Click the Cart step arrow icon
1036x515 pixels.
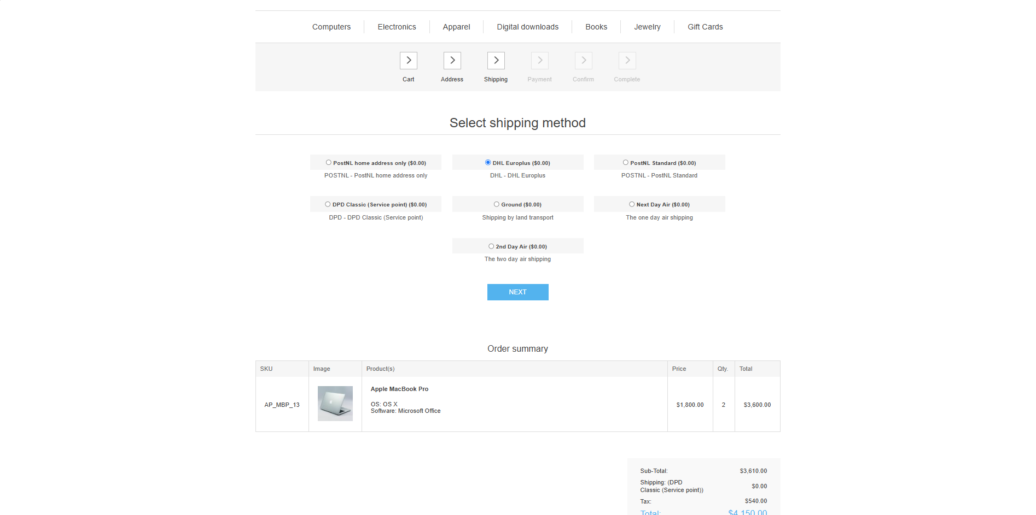coord(409,61)
